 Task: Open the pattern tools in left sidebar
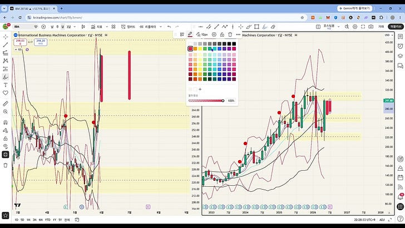coord(6,61)
